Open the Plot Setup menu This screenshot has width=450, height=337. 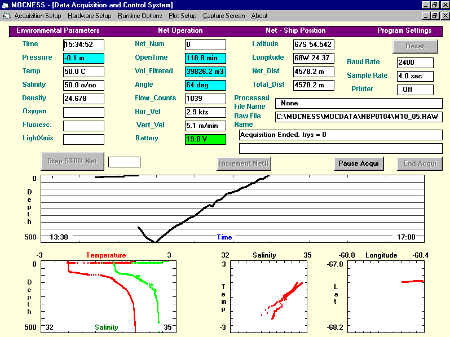(182, 16)
